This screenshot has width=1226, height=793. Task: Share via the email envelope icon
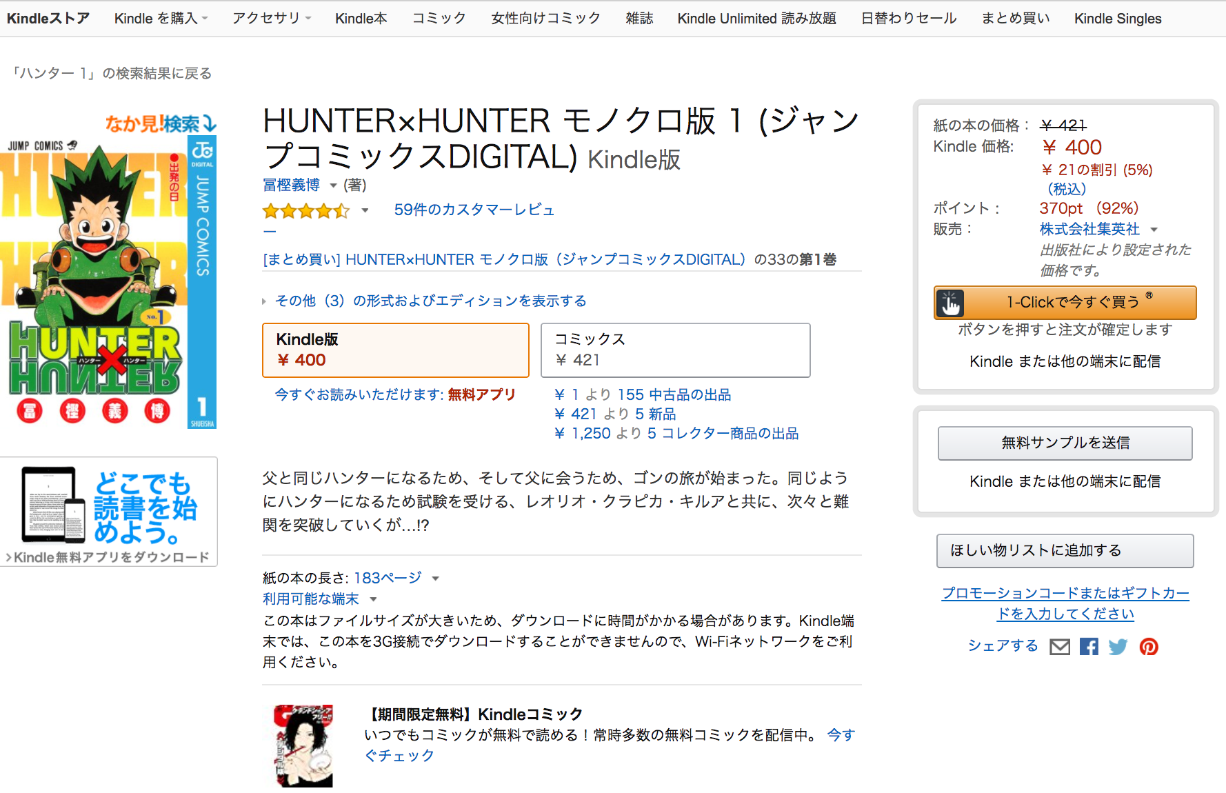point(1060,647)
